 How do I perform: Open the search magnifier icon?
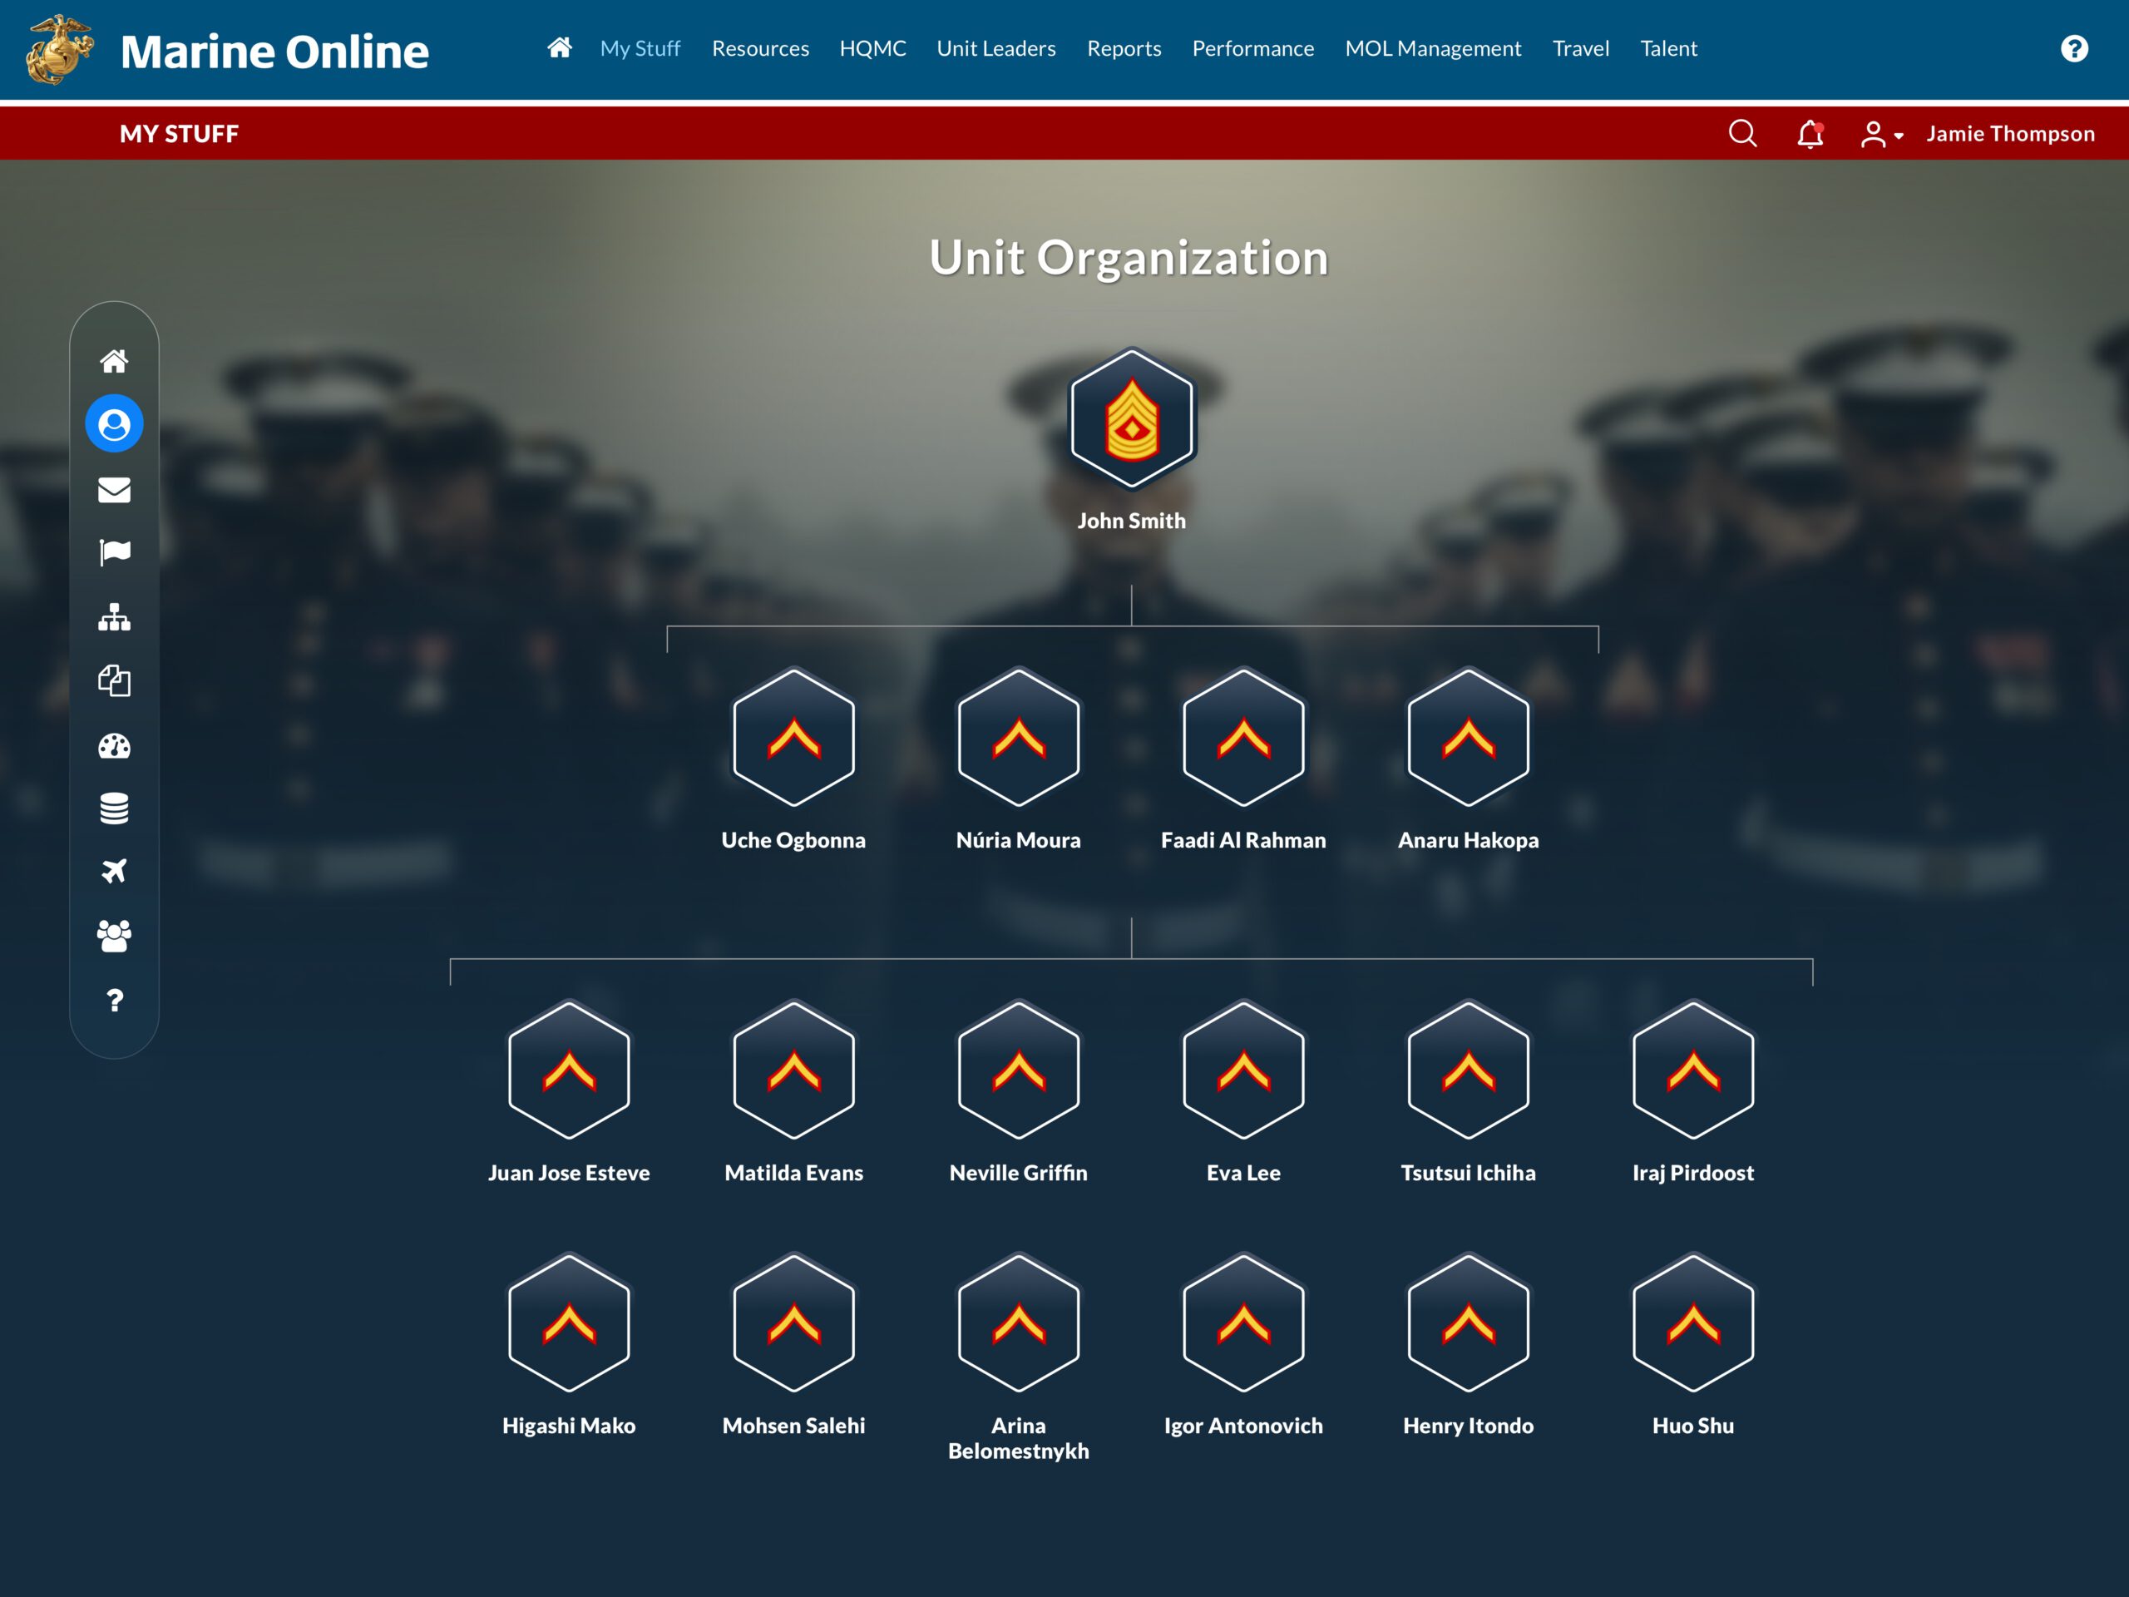pyautogui.click(x=1742, y=133)
